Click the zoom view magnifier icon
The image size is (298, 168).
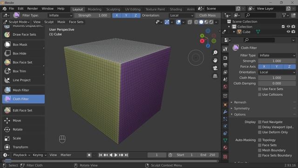[215, 52]
